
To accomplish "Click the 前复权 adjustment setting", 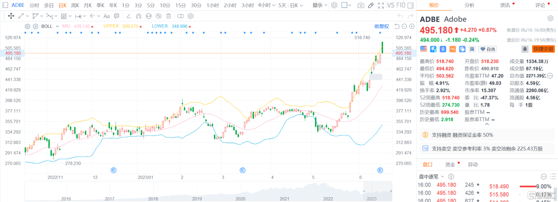I will click(381, 26).
